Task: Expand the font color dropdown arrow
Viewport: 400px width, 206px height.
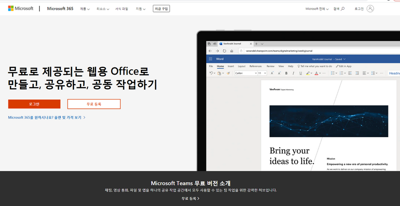Action: click(320, 73)
